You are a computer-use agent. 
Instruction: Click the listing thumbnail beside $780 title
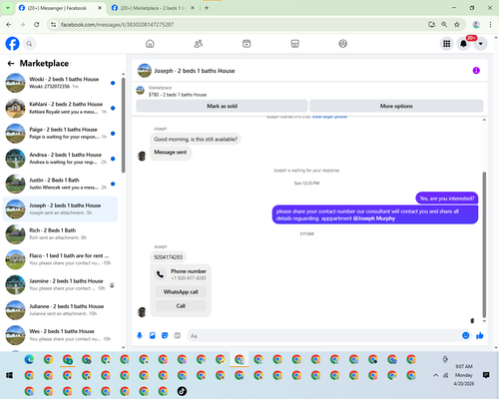[141, 91]
